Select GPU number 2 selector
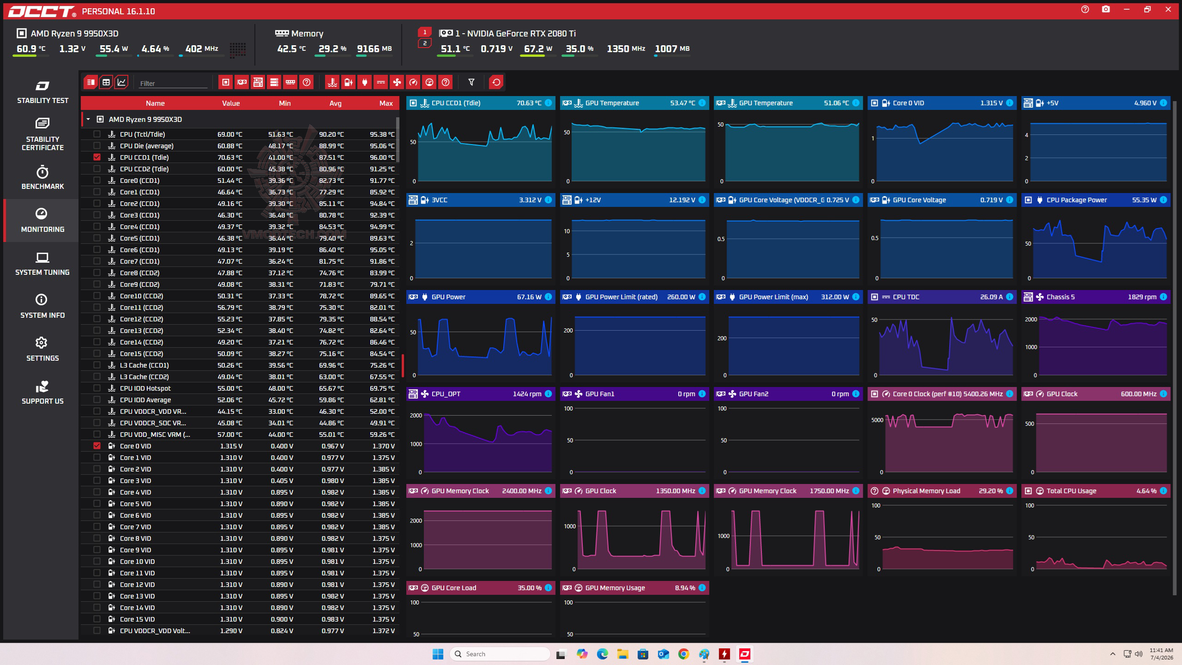The height and width of the screenshot is (665, 1182). pos(425,43)
